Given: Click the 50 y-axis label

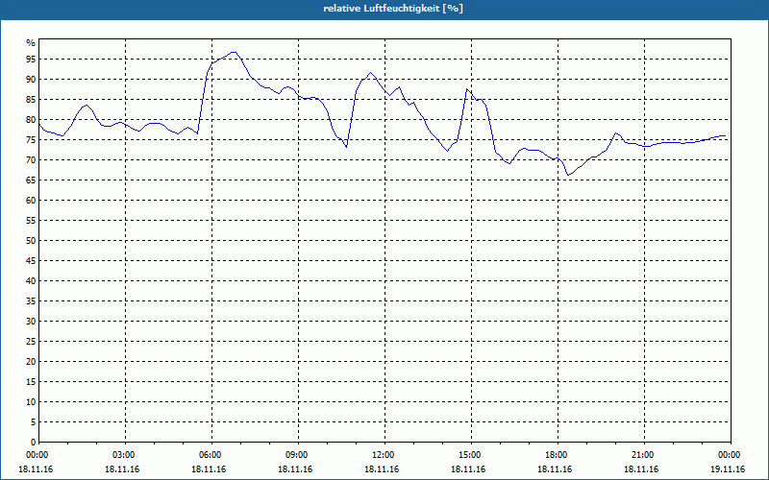Looking at the screenshot, I should pos(31,241).
